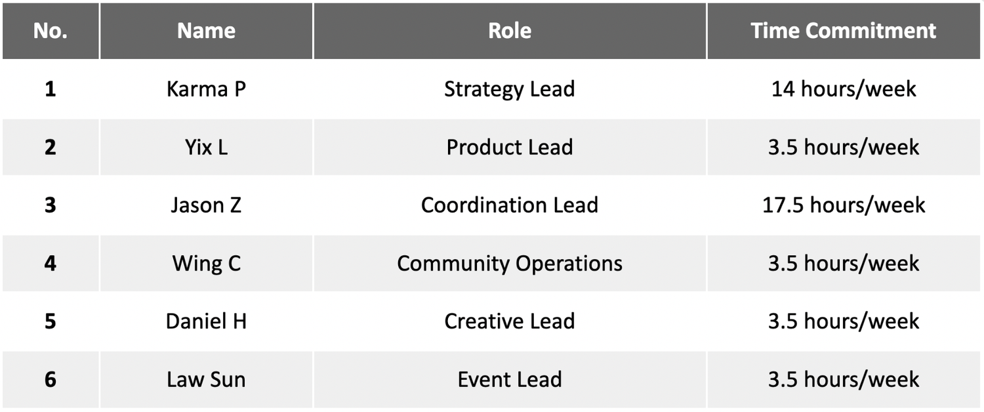This screenshot has width=984, height=412.
Task: Select row number 6 cell
Action: click(x=51, y=379)
